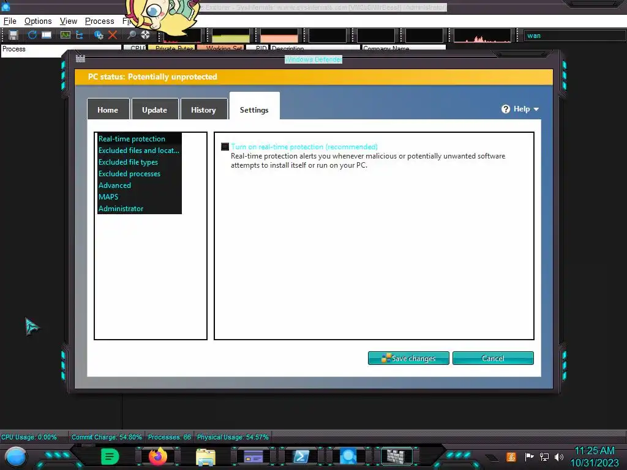627x470 pixels.
Task: Click the search field containing 'wan'
Action: 575,35
